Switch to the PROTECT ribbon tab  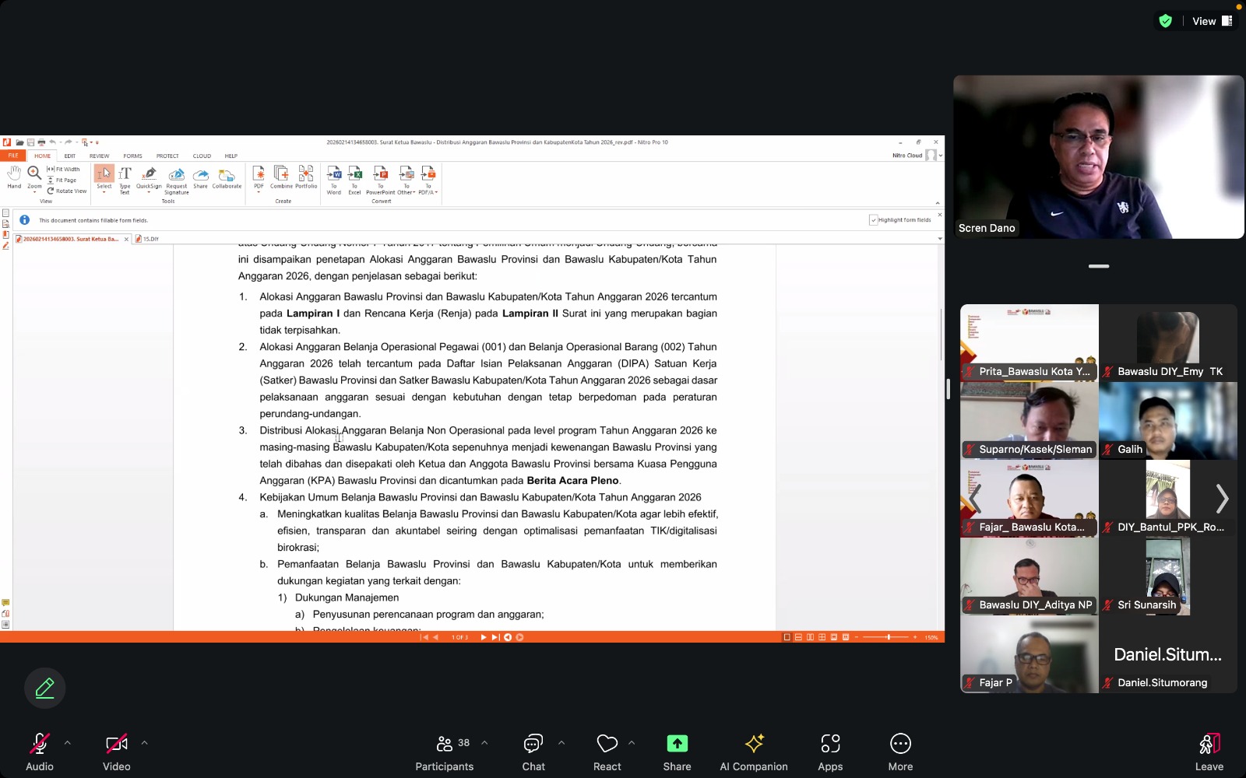pyautogui.click(x=167, y=156)
